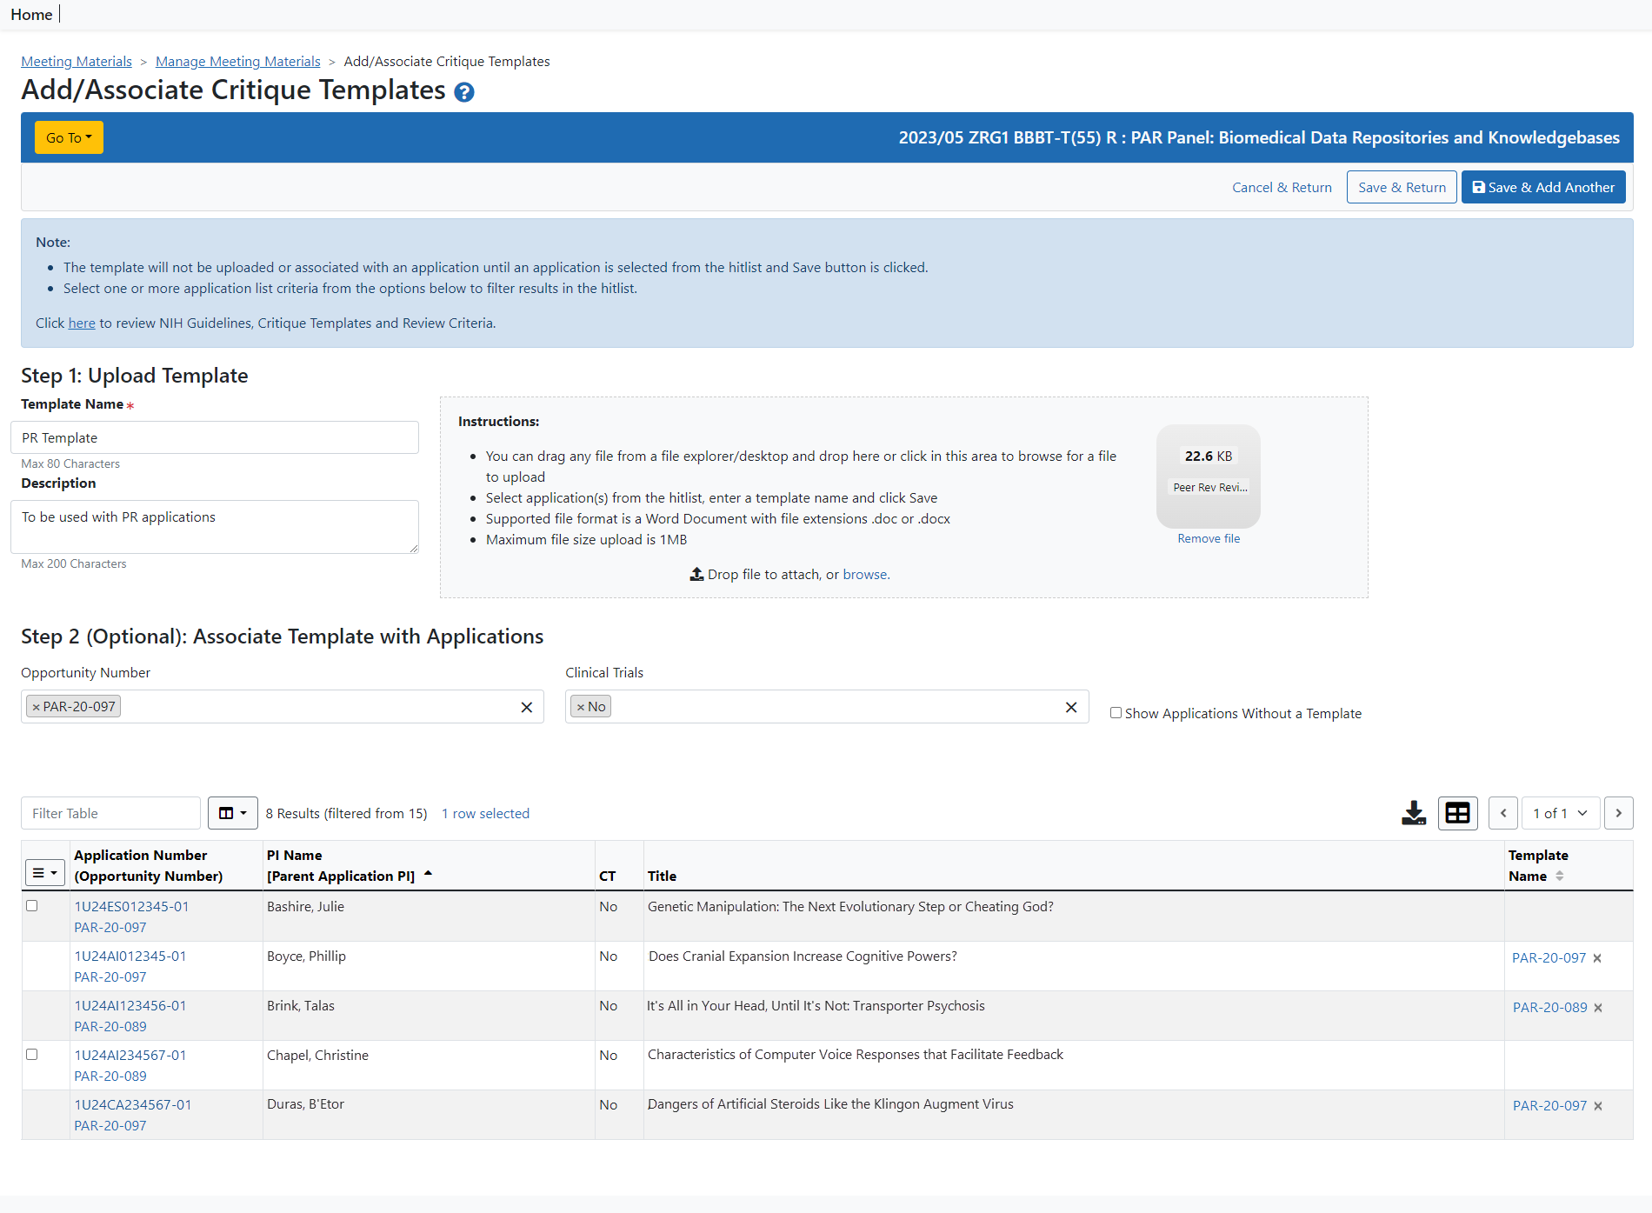Open the help icon beside page title
The width and height of the screenshot is (1652, 1213).
click(464, 92)
